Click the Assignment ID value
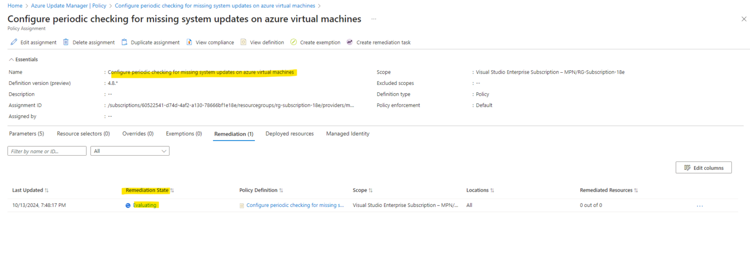The width and height of the screenshot is (750, 263). 231,105
